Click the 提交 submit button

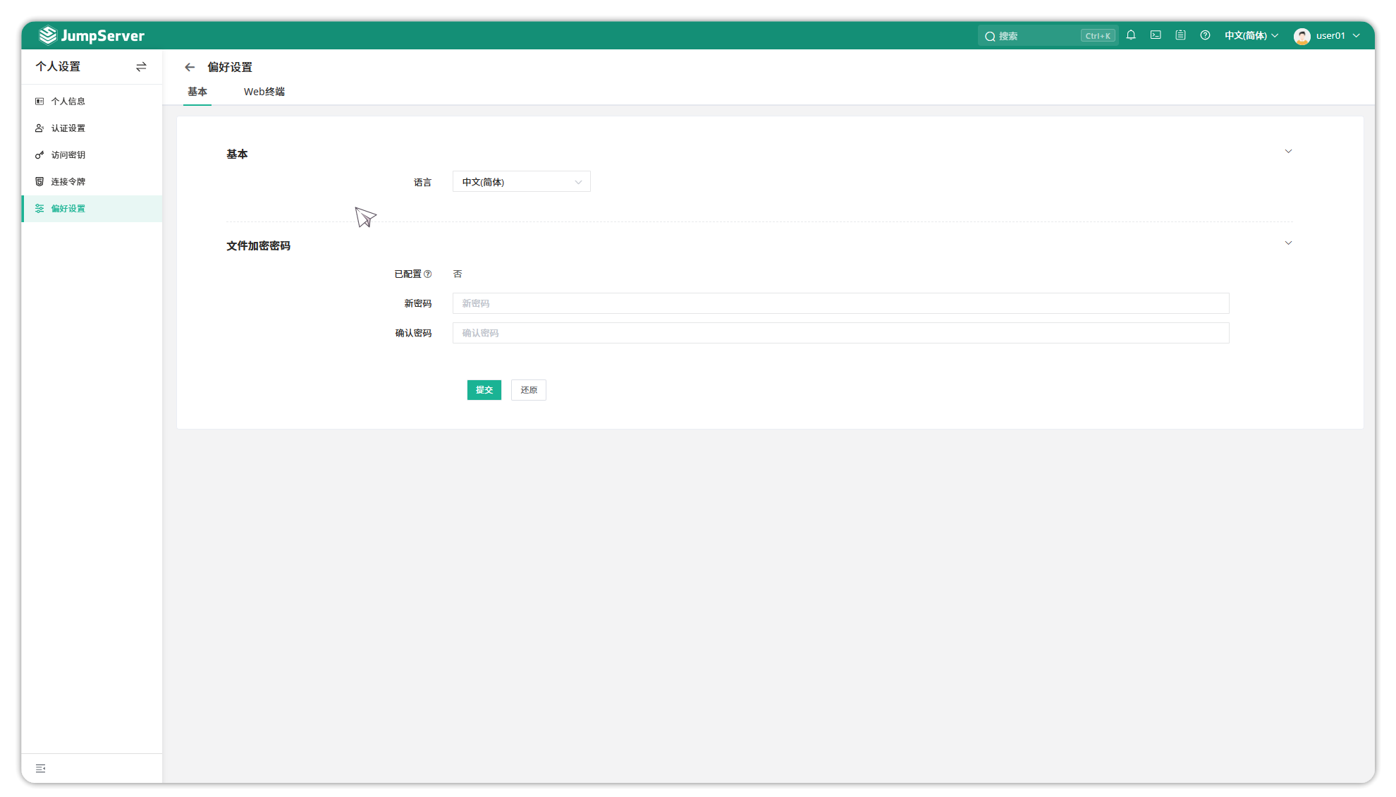pos(484,390)
